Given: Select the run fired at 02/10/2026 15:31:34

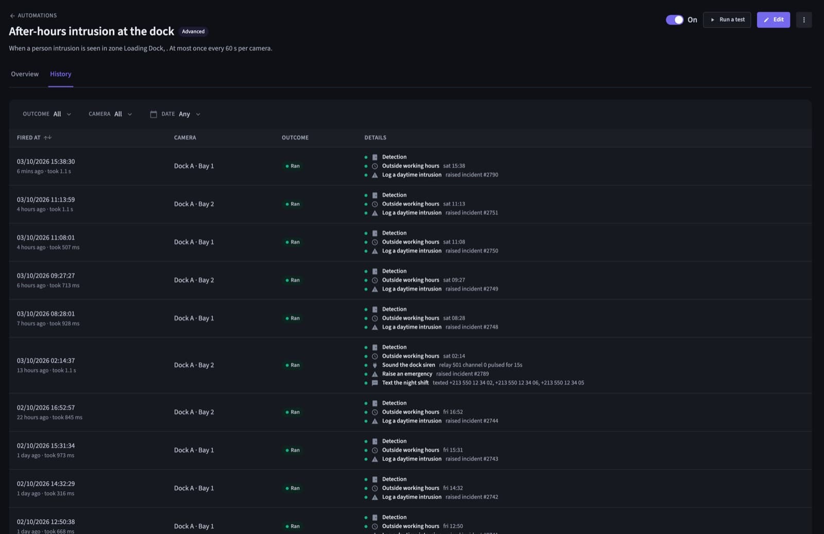Looking at the screenshot, I should (x=410, y=450).
